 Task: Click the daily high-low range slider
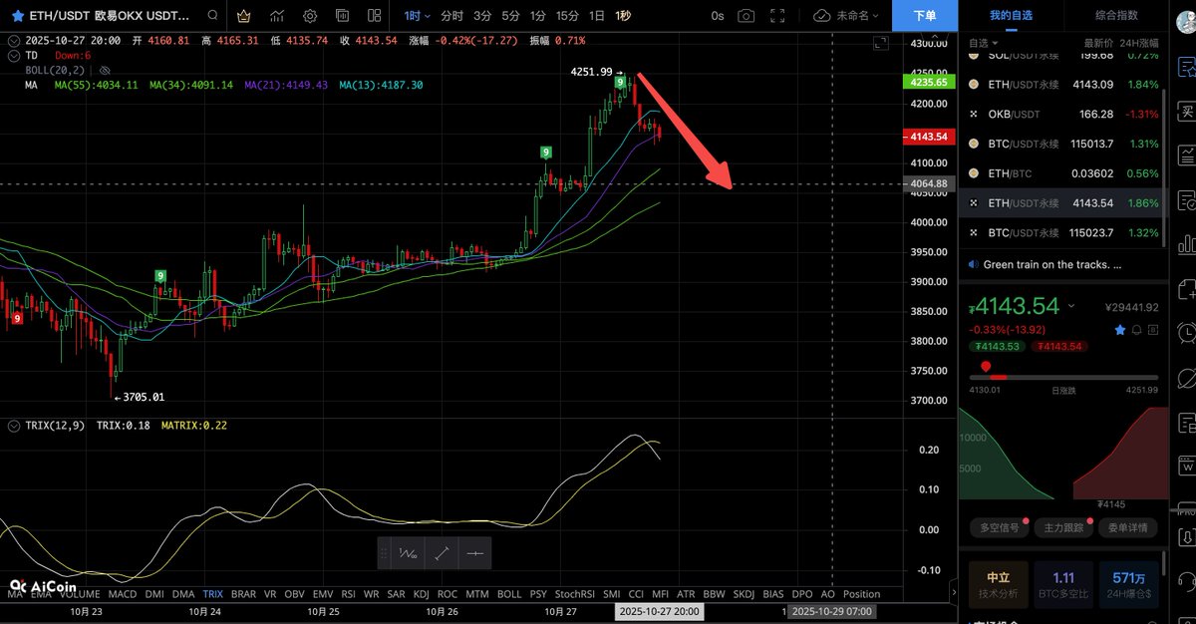click(x=1063, y=377)
